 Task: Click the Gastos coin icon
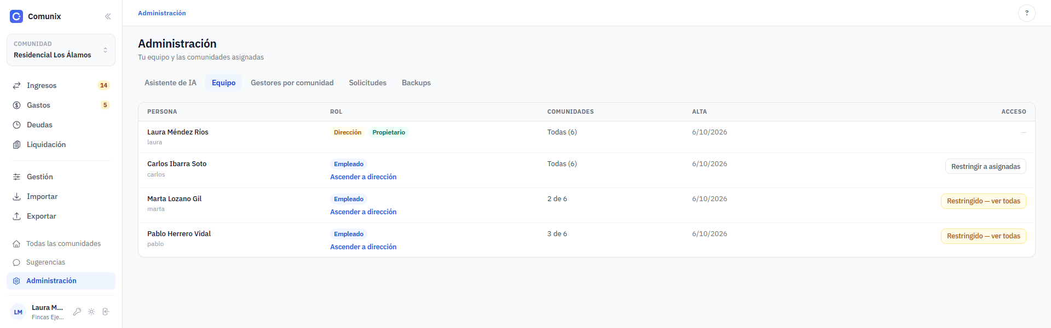(x=16, y=105)
